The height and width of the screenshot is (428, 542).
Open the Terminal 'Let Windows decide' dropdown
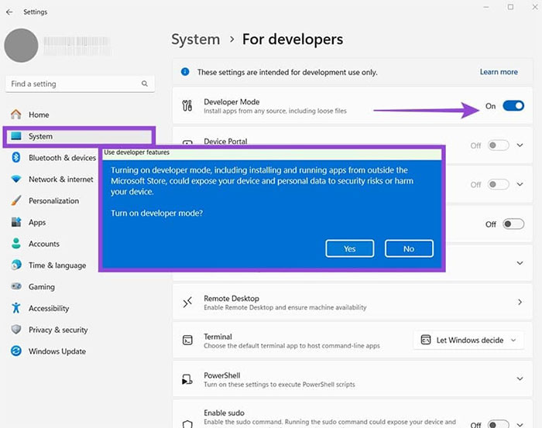pyautogui.click(x=468, y=341)
